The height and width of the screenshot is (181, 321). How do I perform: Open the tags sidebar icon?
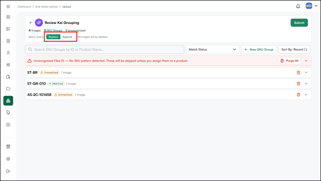8,113
